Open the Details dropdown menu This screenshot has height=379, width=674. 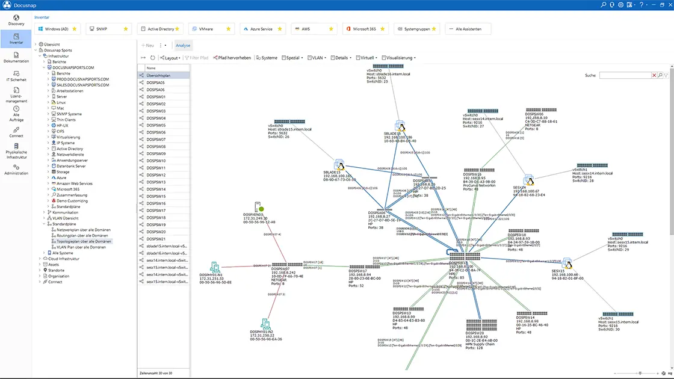pyautogui.click(x=341, y=58)
